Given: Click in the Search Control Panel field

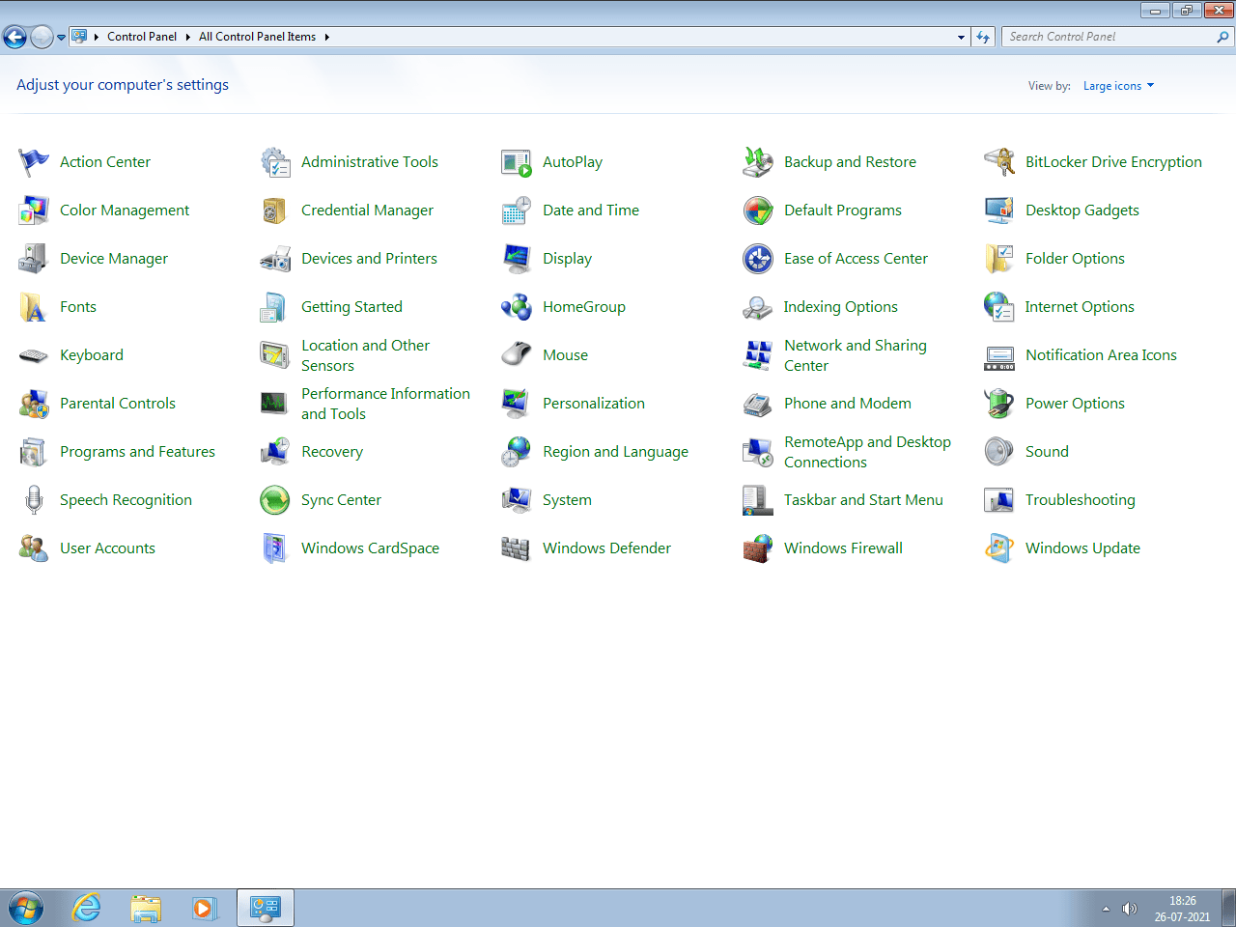Looking at the screenshot, I should pos(1109,37).
